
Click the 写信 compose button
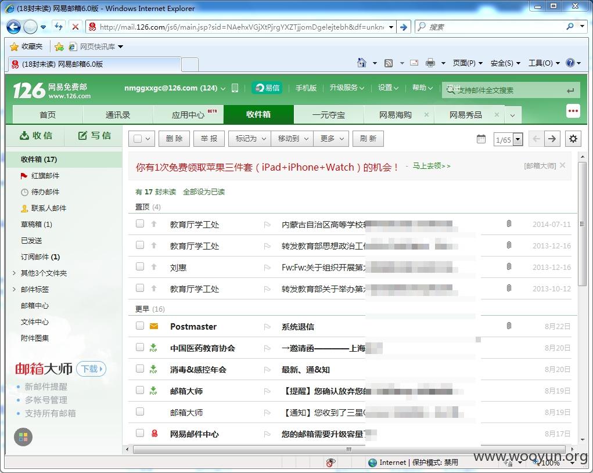[95, 135]
